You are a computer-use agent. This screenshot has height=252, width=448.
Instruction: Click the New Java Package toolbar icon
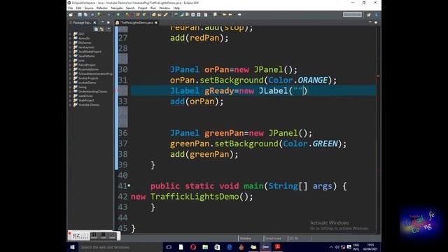(138, 15)
